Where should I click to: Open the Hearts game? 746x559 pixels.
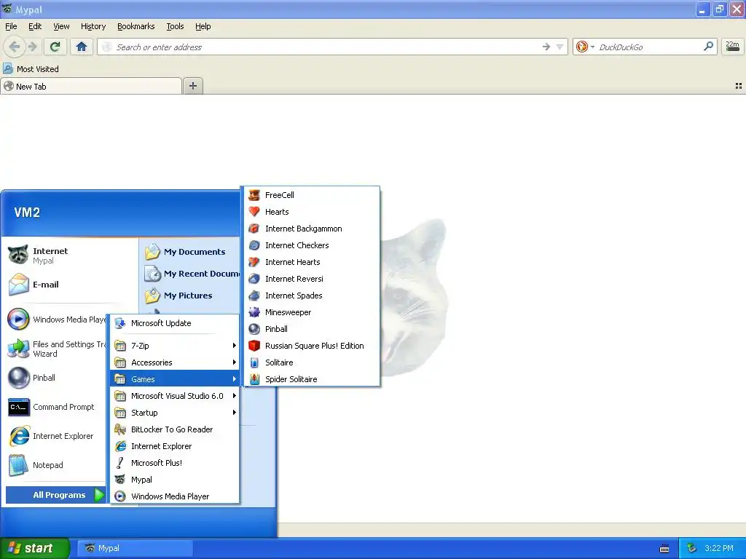click(312, 212)
